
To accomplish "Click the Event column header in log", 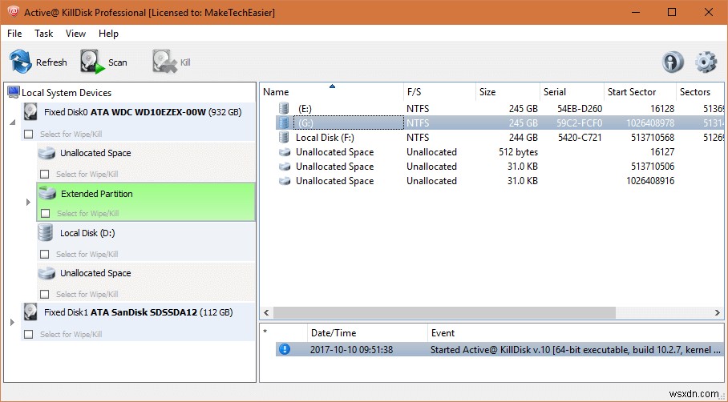I will click(576, 333).
